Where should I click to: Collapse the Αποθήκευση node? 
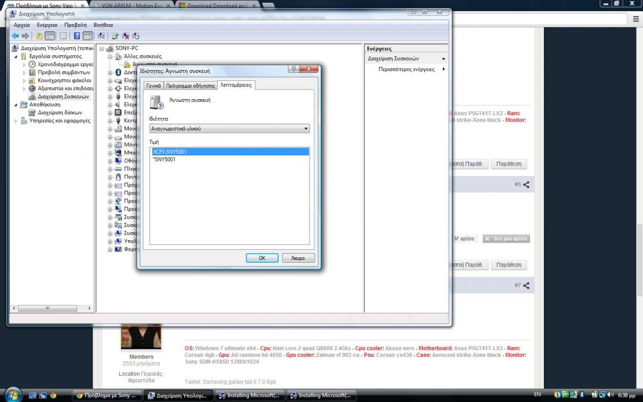click(x=16, y=105)
